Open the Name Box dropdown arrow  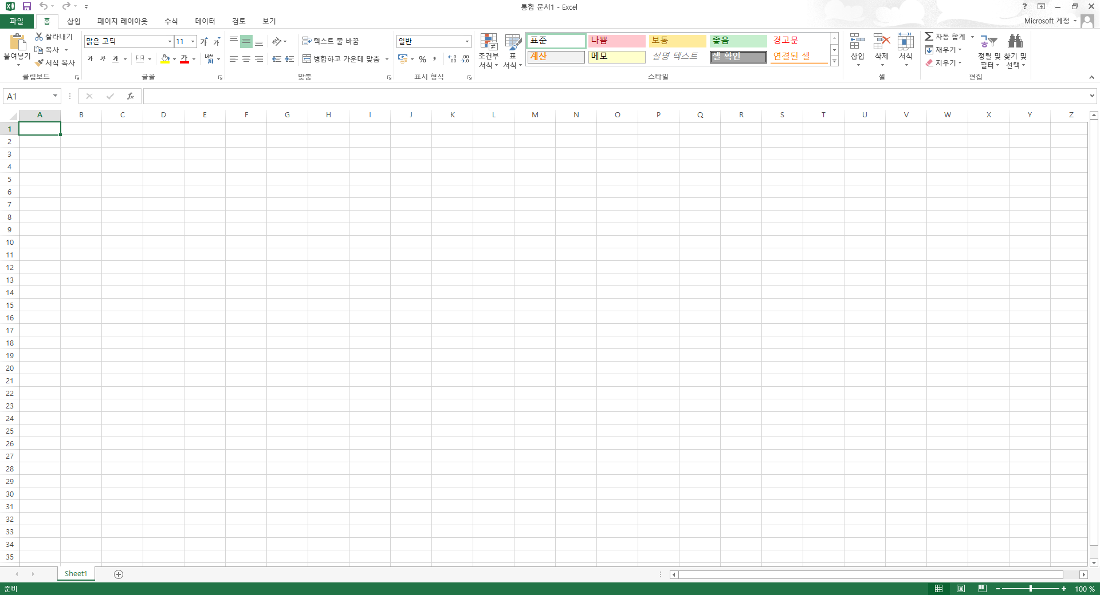(55, 96)
